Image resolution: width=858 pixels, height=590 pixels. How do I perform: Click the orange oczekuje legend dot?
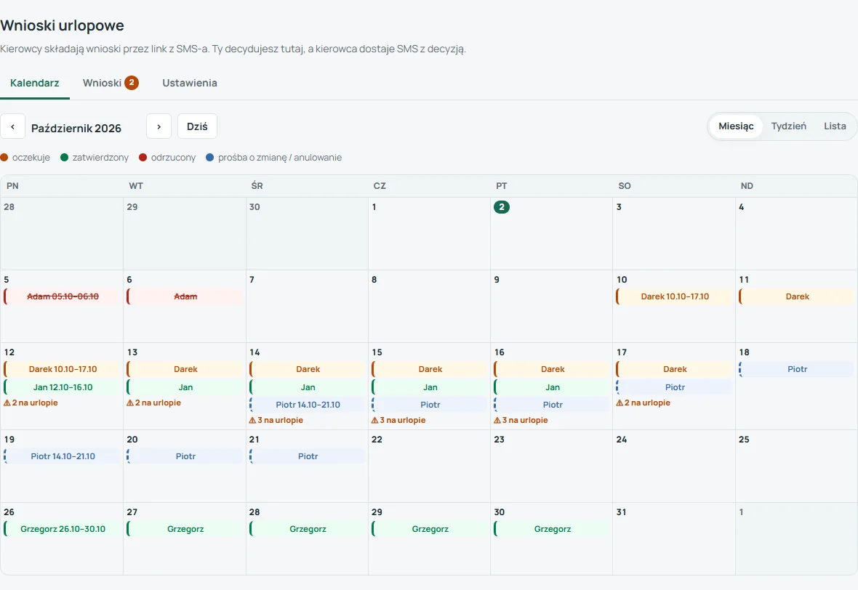point(4,158)
